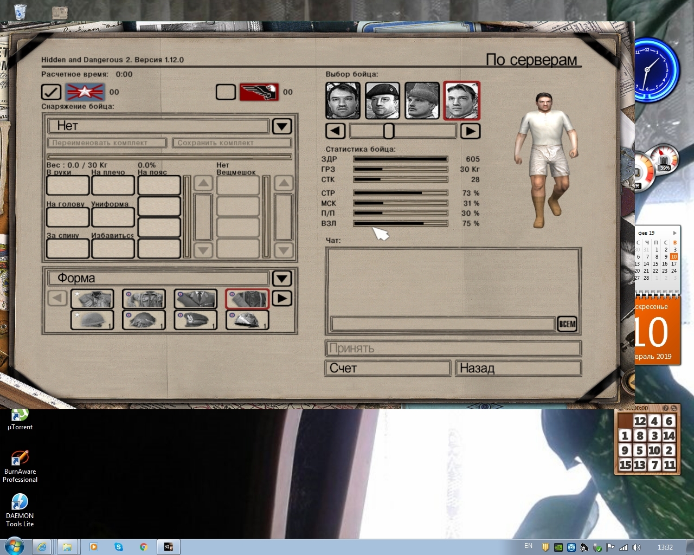Click the red eagle Axis team emblem
694x555 pixels.
(x=259, y=92)
